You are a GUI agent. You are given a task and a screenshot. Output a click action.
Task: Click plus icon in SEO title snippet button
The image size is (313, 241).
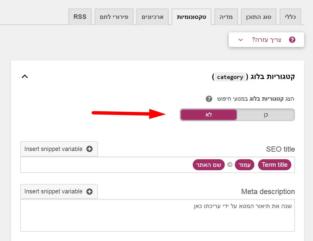point(89,149)
